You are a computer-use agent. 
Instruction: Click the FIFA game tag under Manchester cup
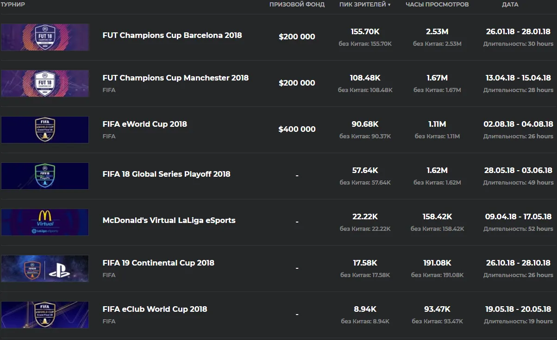[x=109, y=90]
